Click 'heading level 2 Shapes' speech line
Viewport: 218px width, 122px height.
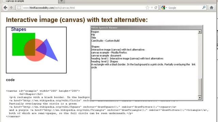coord(105,61)
